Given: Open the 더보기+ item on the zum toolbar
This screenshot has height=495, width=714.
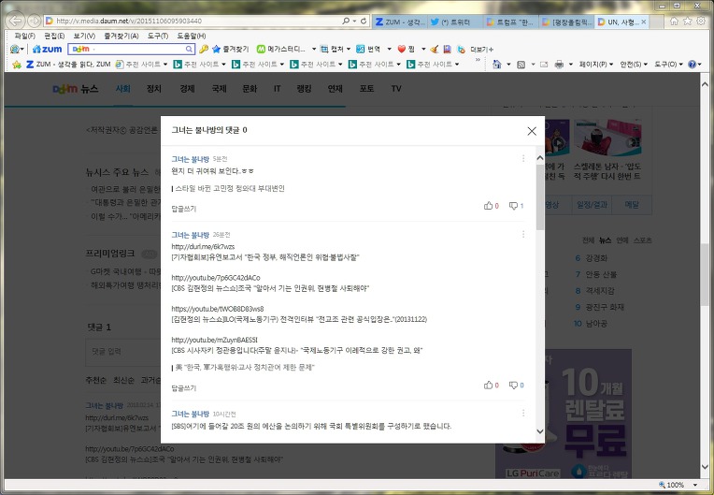Looking at the screenshot, I should pyautogui.click(x=482, y=49).
